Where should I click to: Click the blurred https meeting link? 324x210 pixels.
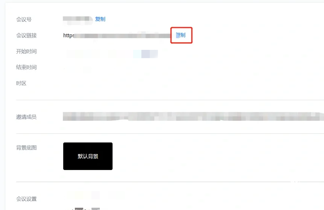tap(117, 36)
